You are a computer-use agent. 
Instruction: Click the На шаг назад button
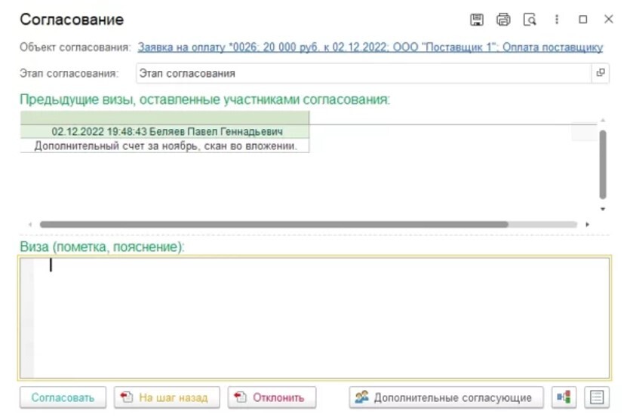click(x=167, y=397)
